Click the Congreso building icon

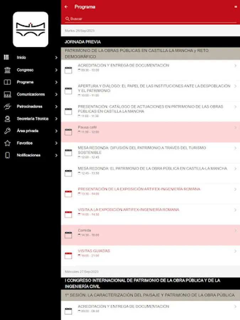pos(7,70)
